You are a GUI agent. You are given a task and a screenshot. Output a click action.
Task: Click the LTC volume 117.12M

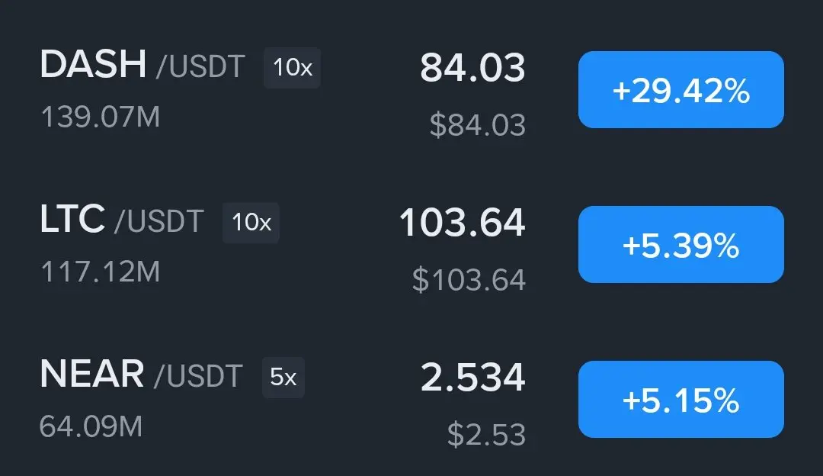(101, 272)
